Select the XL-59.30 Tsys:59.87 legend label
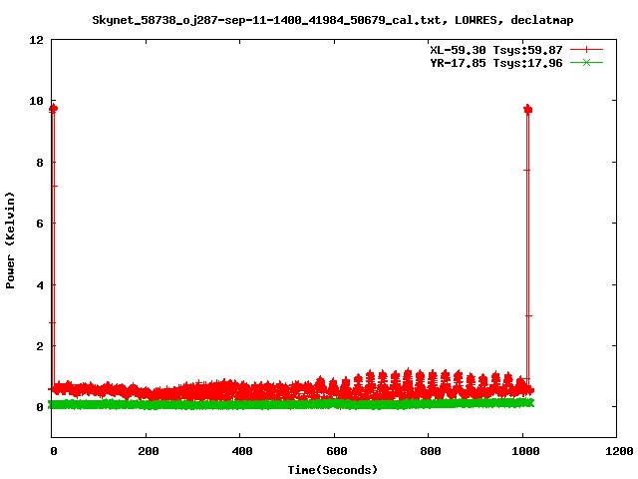 pos(496,50)
